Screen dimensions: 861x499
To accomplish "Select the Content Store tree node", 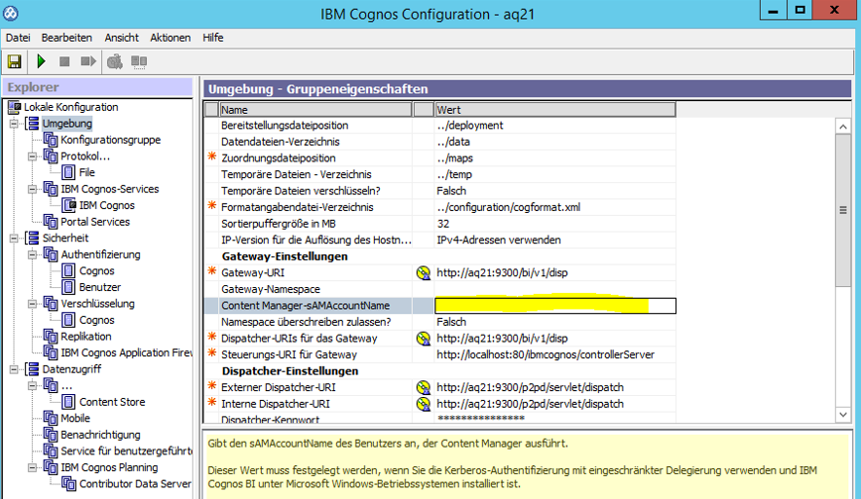I will pos(111,402).
